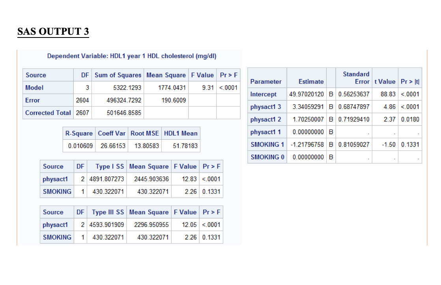The image size is (441, 285).
Task: Click the Type III SS column header
Action: (108, 212)
